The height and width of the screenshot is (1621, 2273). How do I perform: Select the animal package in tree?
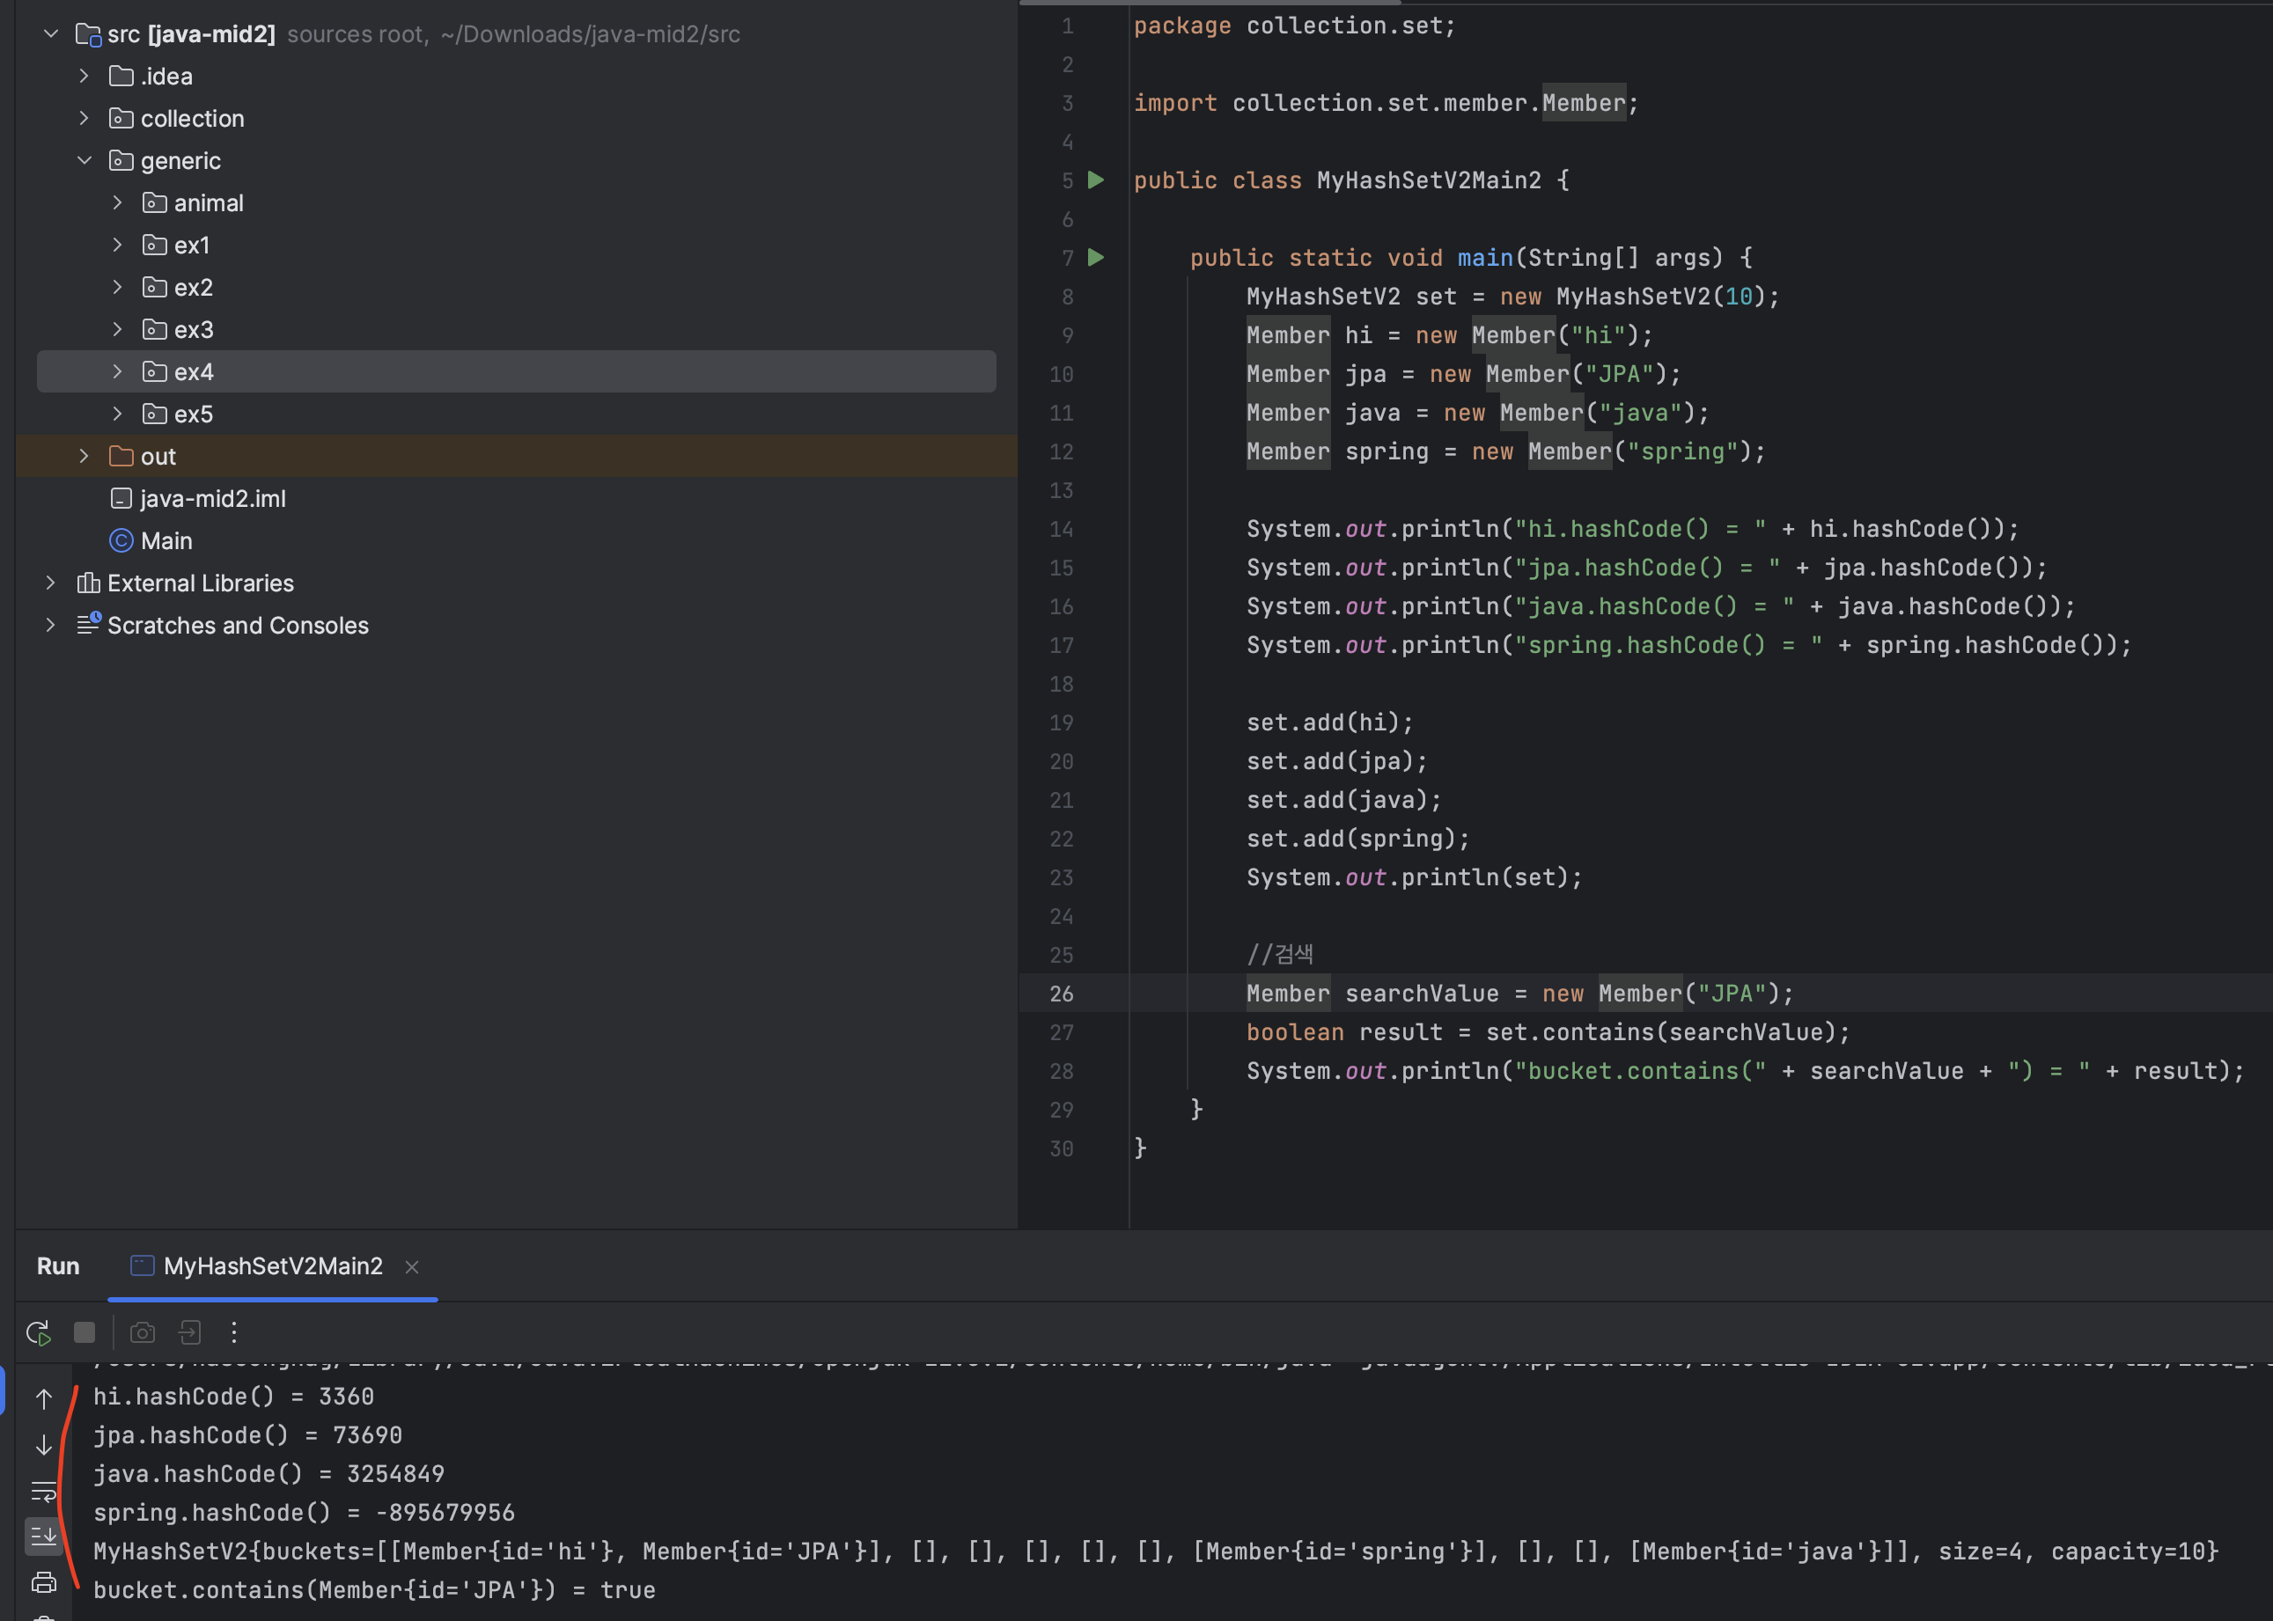point(208,203)
